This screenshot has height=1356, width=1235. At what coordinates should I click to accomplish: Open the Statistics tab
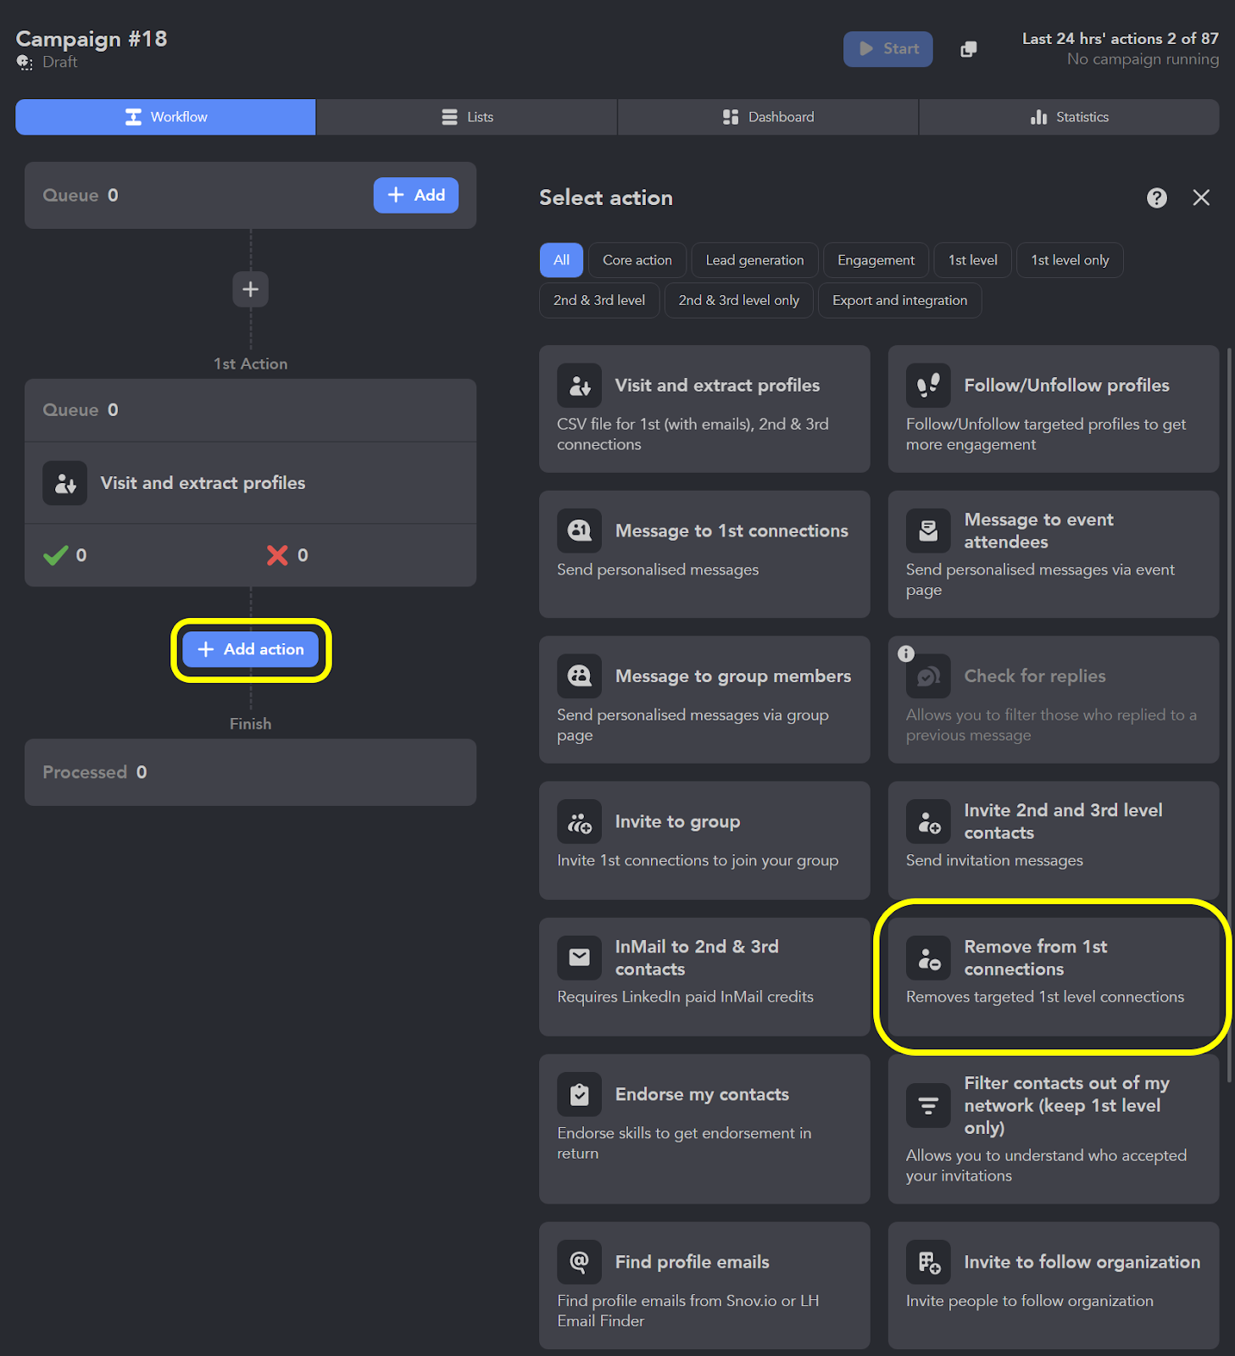(x=1069, y=117)
